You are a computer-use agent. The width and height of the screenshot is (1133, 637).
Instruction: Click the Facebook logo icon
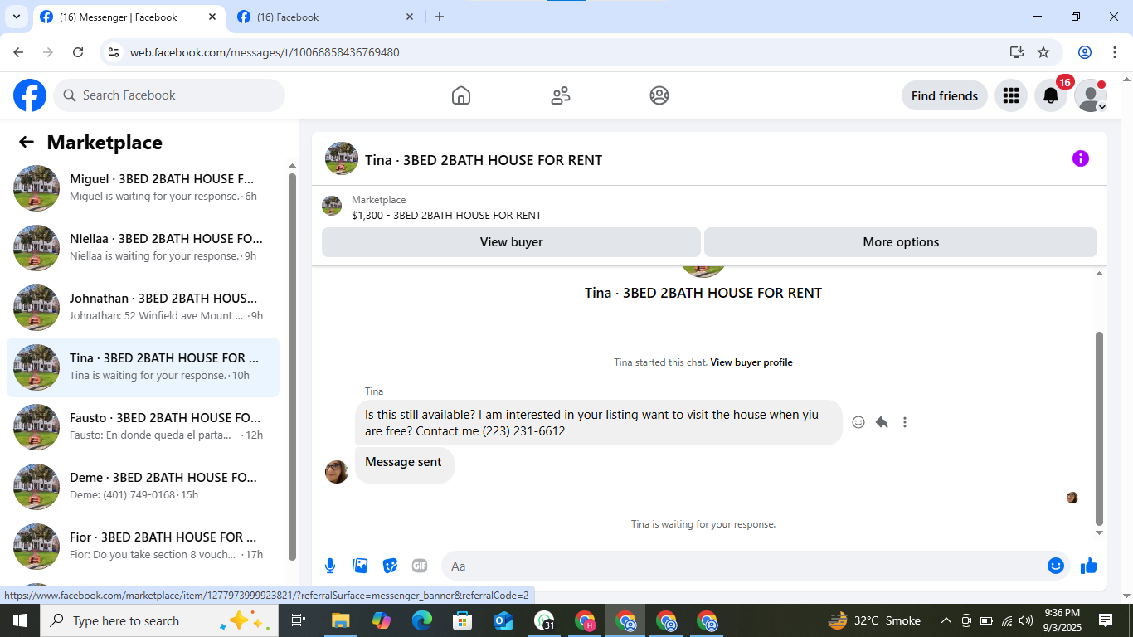[x=30, y=95]
